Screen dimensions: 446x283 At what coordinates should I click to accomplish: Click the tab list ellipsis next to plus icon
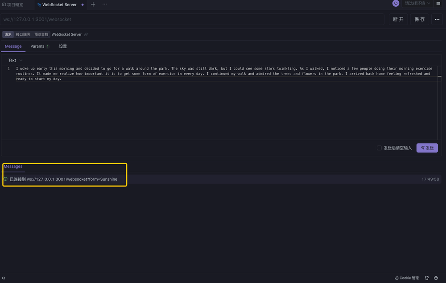104,4
